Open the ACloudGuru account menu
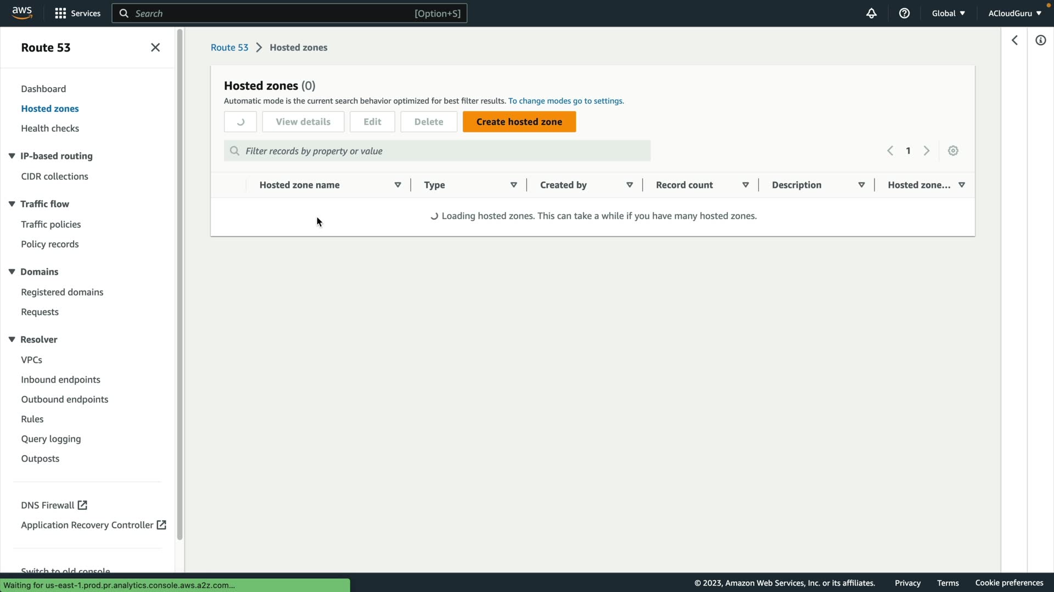 (1014, 13)
